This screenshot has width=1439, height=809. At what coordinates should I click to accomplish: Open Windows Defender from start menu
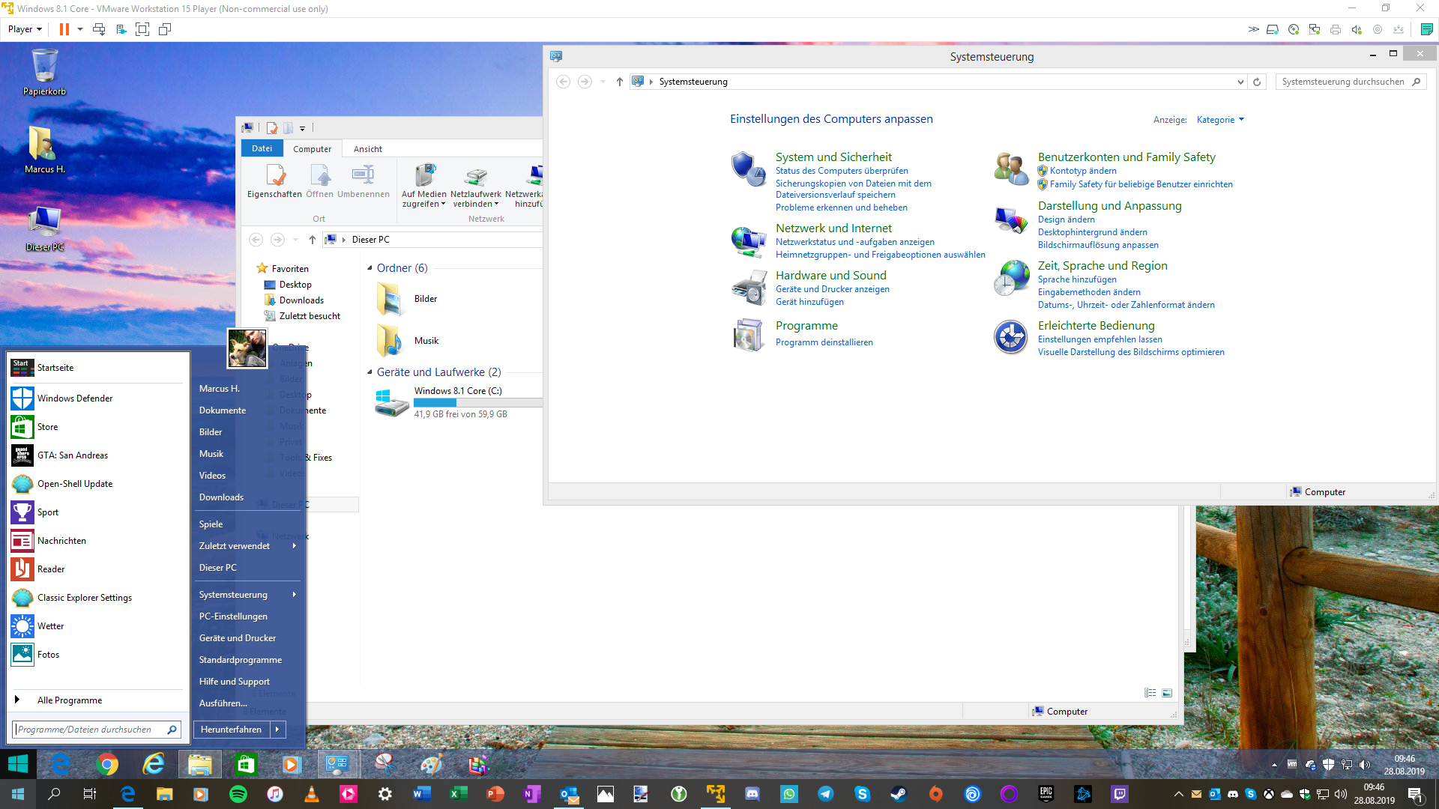click(75, 399)
